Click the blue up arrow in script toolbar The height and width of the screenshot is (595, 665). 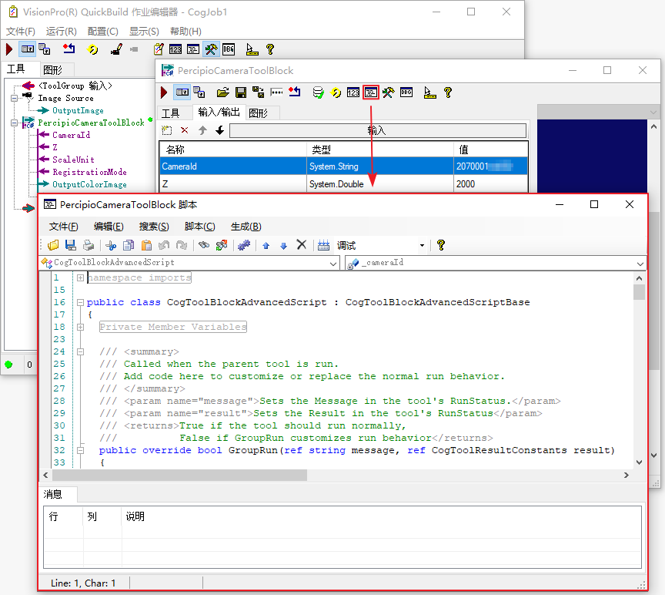pyautogui.click(x=266, y=245)
